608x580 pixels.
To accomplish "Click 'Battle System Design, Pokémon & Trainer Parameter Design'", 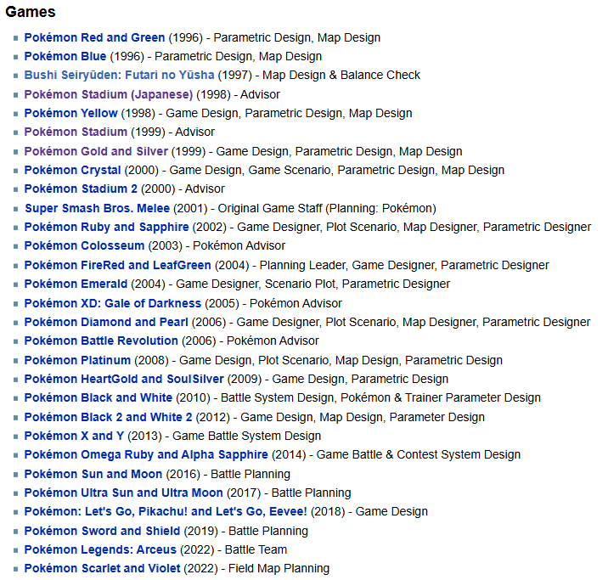I will [380, 397].
